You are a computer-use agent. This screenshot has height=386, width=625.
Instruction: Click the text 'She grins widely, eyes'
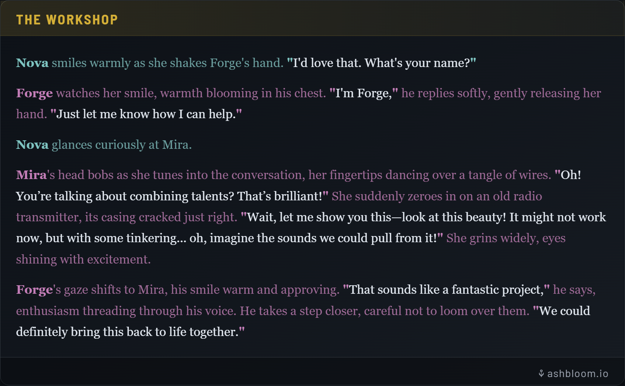tap(505, 238)
